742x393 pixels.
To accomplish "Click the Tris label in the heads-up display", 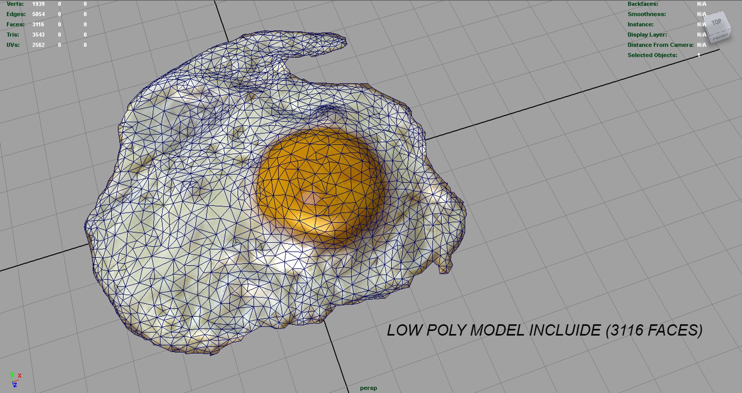I will pyautogui.click(x=12, y=35).
